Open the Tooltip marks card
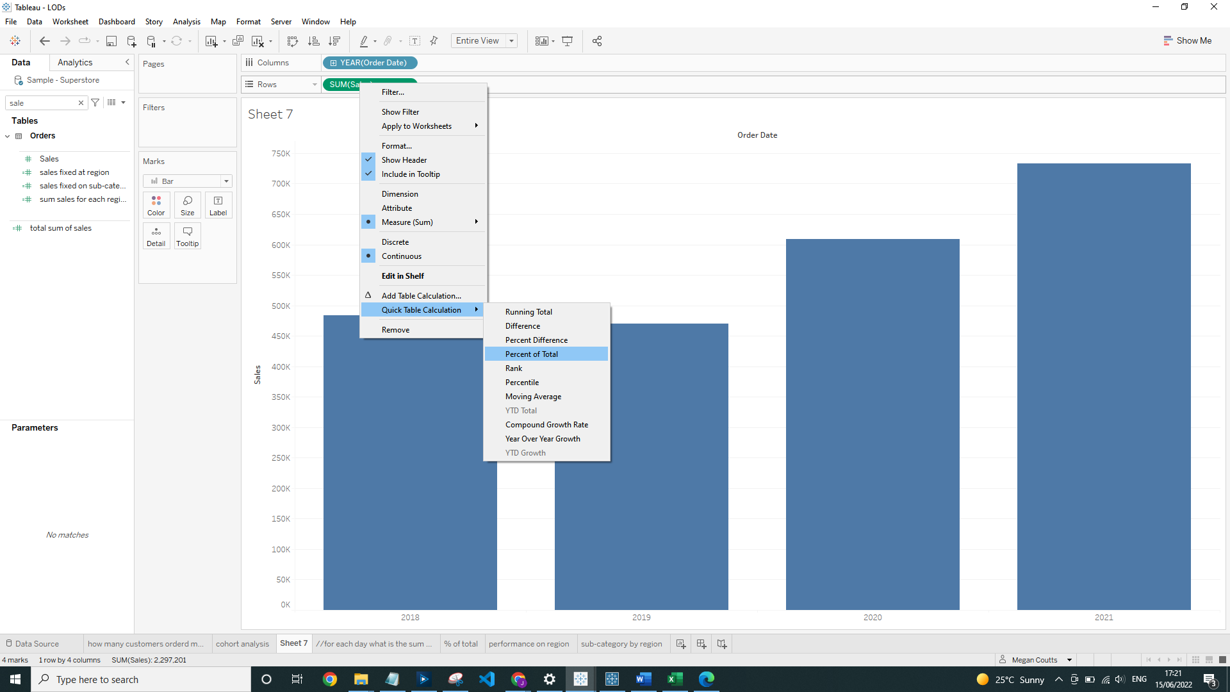This screenshot has height=692, width=1230. click(x=187, y=236)
